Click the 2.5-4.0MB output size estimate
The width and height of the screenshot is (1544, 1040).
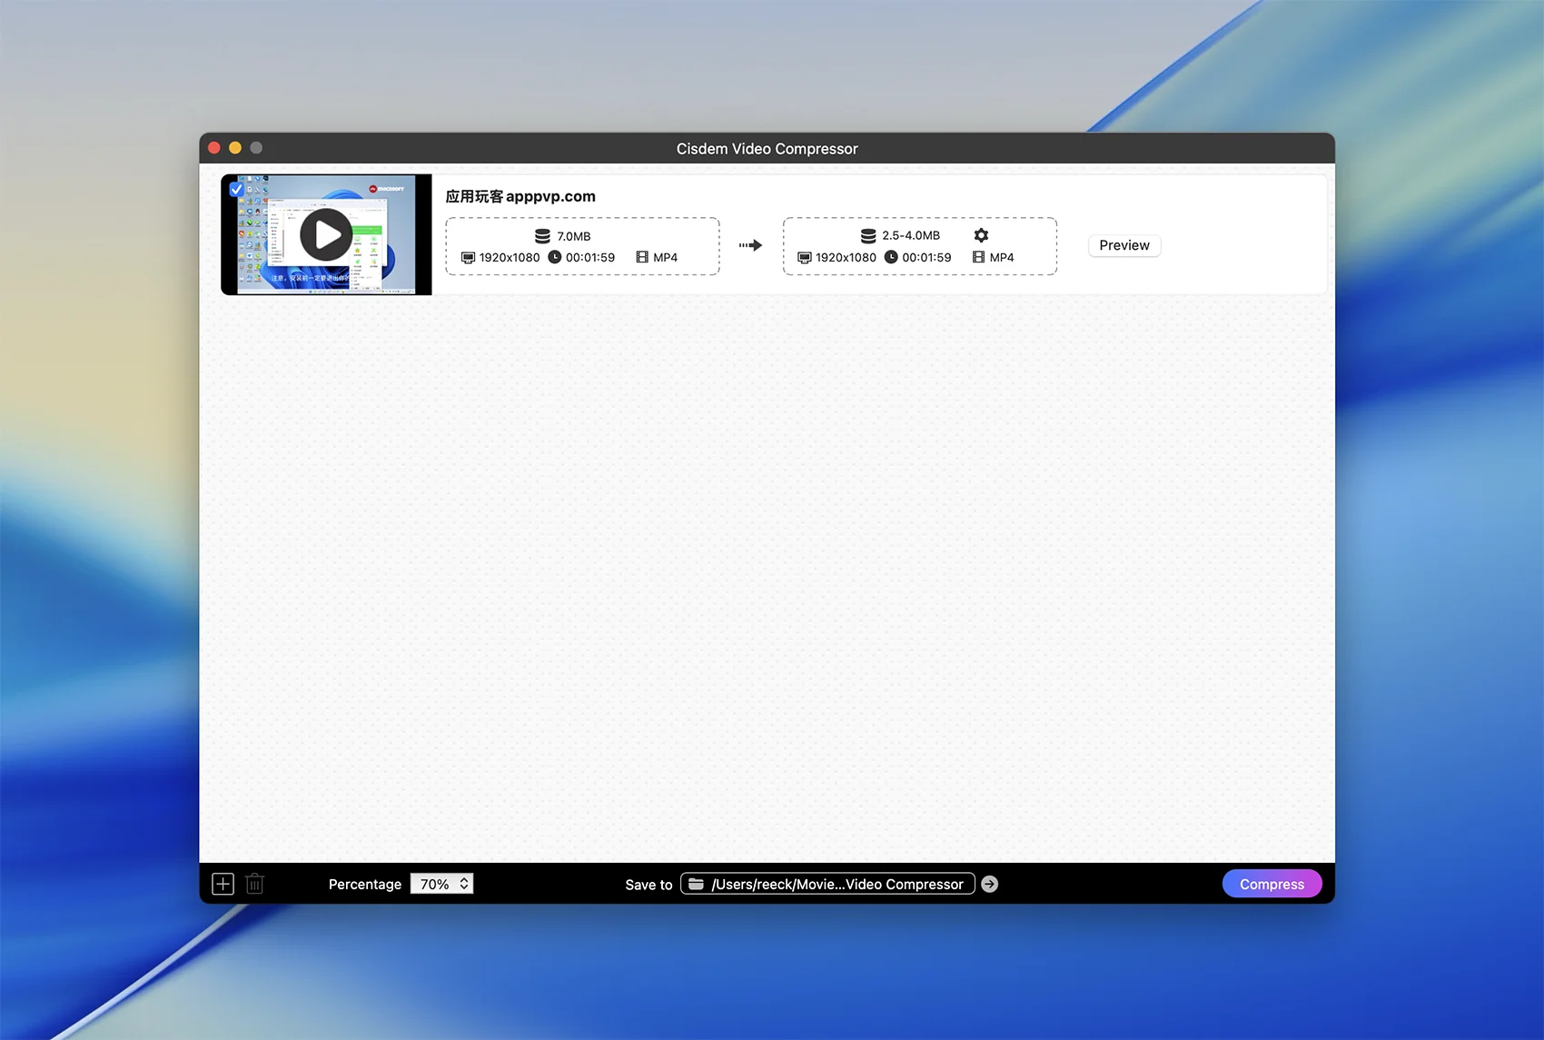tap(911, 235)
